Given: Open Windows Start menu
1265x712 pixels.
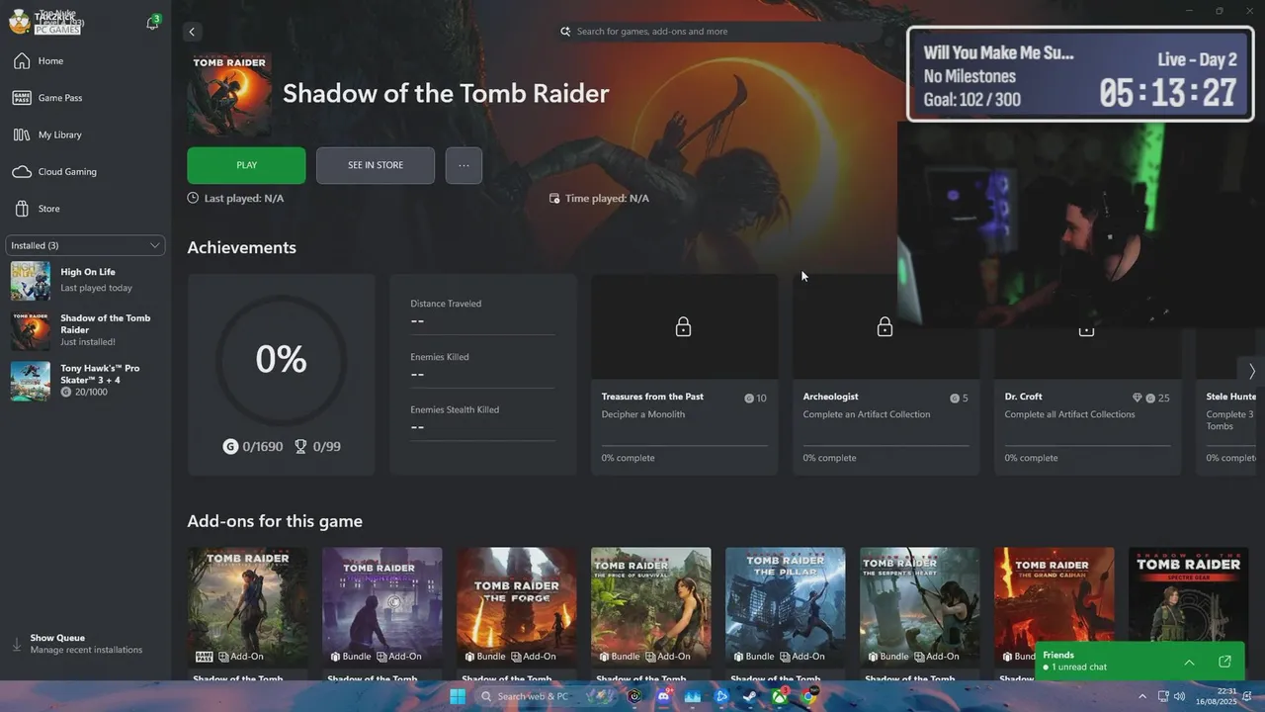Looking at the screenshot, I should tap(458, 696).
